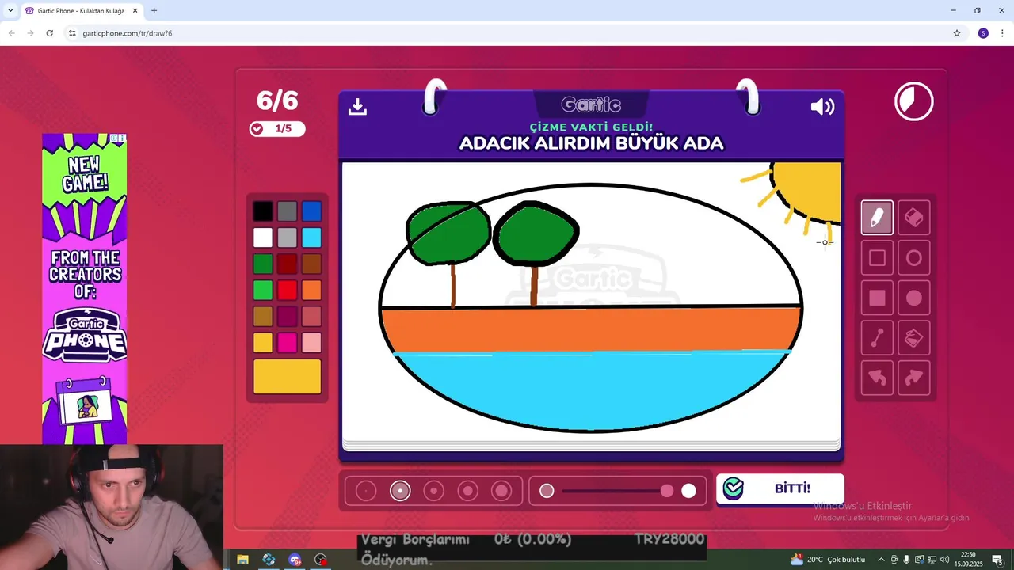Image resolution: width=1014 pixels, height=570 pixels.
Task: Click the BİTTİ! done button
Action: (x=780, y=488)
